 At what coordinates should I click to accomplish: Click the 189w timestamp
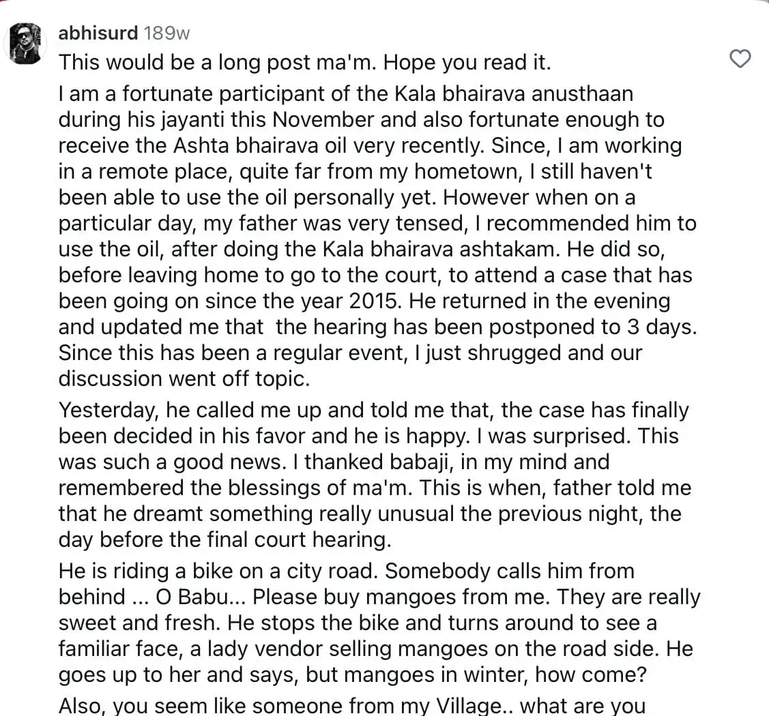[166, 33]
